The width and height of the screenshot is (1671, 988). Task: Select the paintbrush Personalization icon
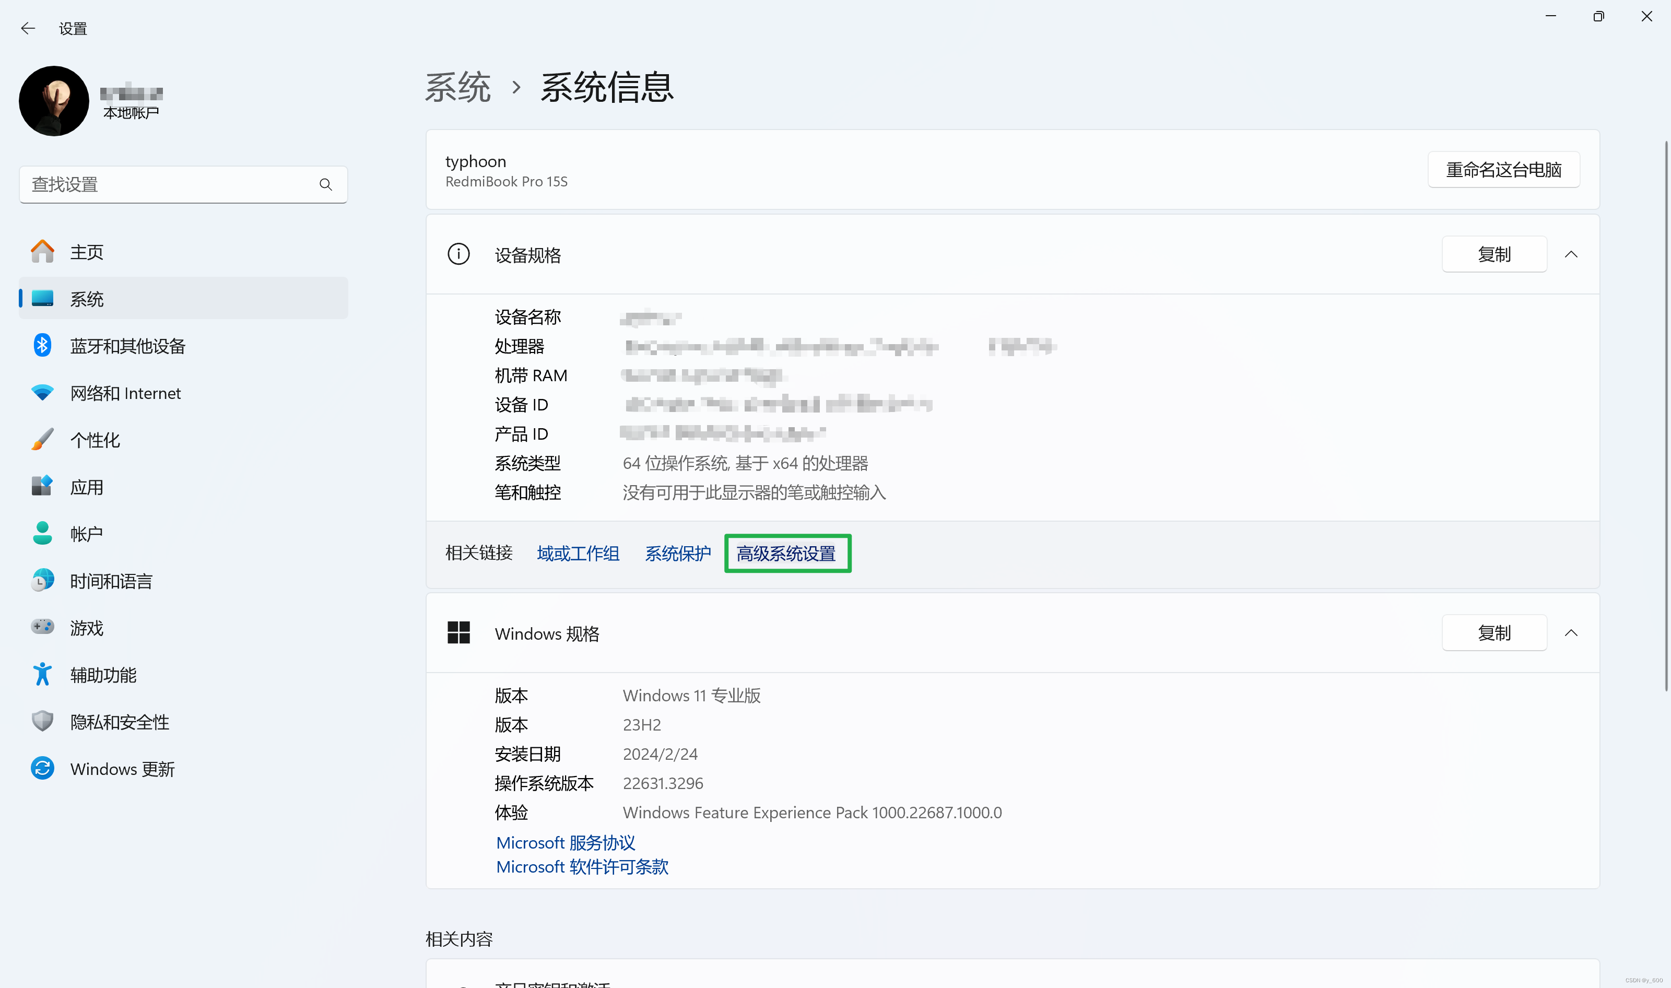pyautogui.click(x=43, y=439)
